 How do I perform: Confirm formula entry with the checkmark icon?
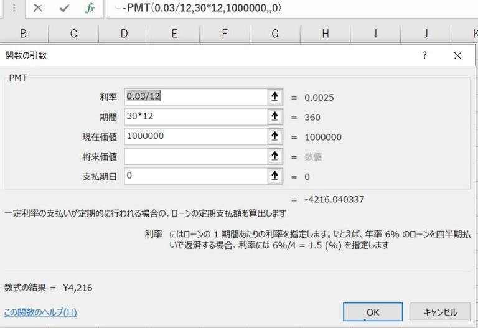(64, 8)
